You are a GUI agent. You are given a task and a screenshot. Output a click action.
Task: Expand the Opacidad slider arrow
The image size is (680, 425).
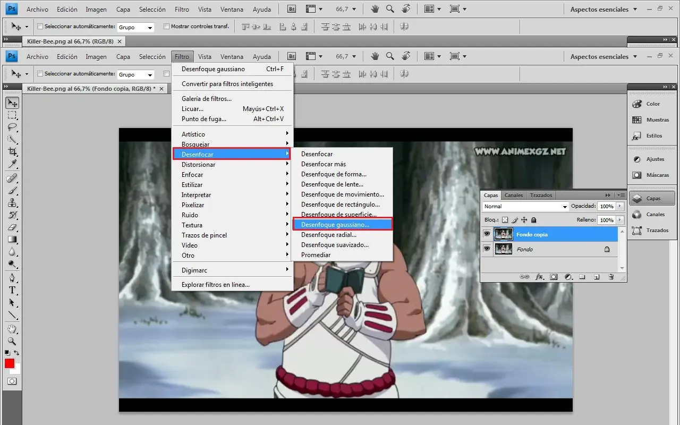tap(619, 206)
